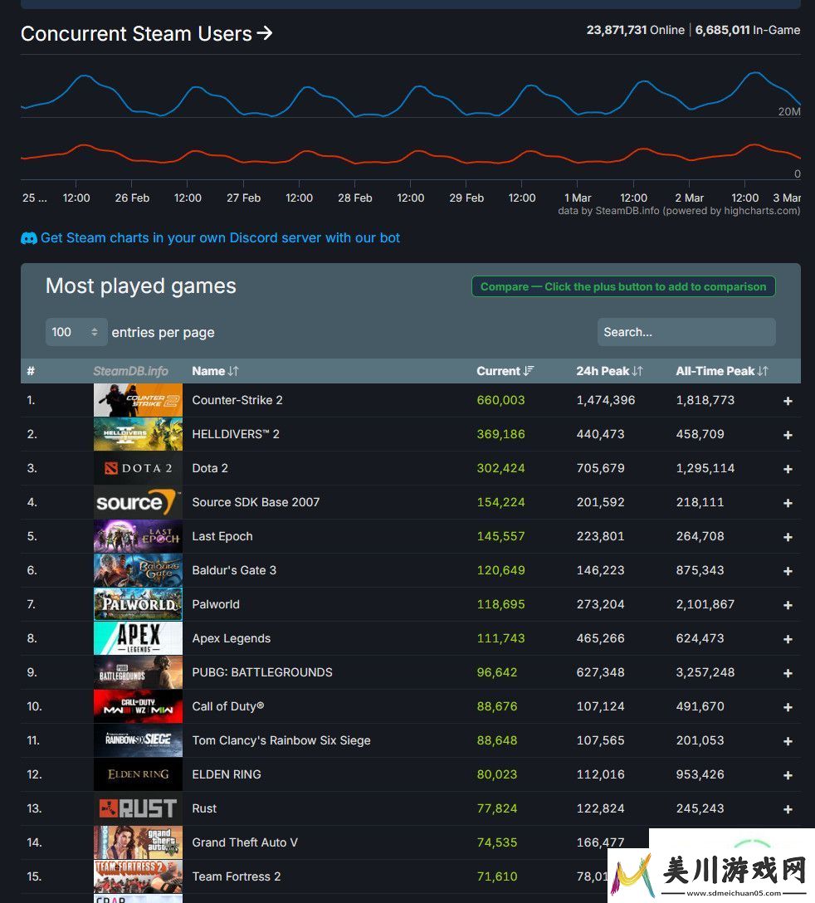Screen dimensions: 815x903
Task: Click the # rank column header
Action: point(31,371)
